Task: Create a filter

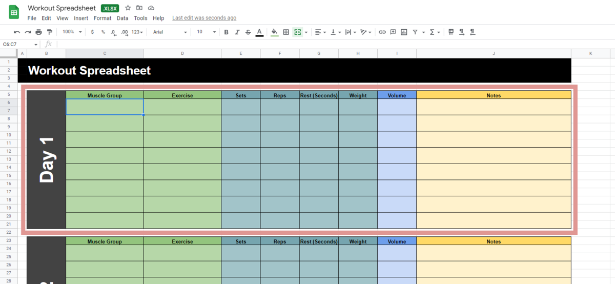Action: coord(415,32)
